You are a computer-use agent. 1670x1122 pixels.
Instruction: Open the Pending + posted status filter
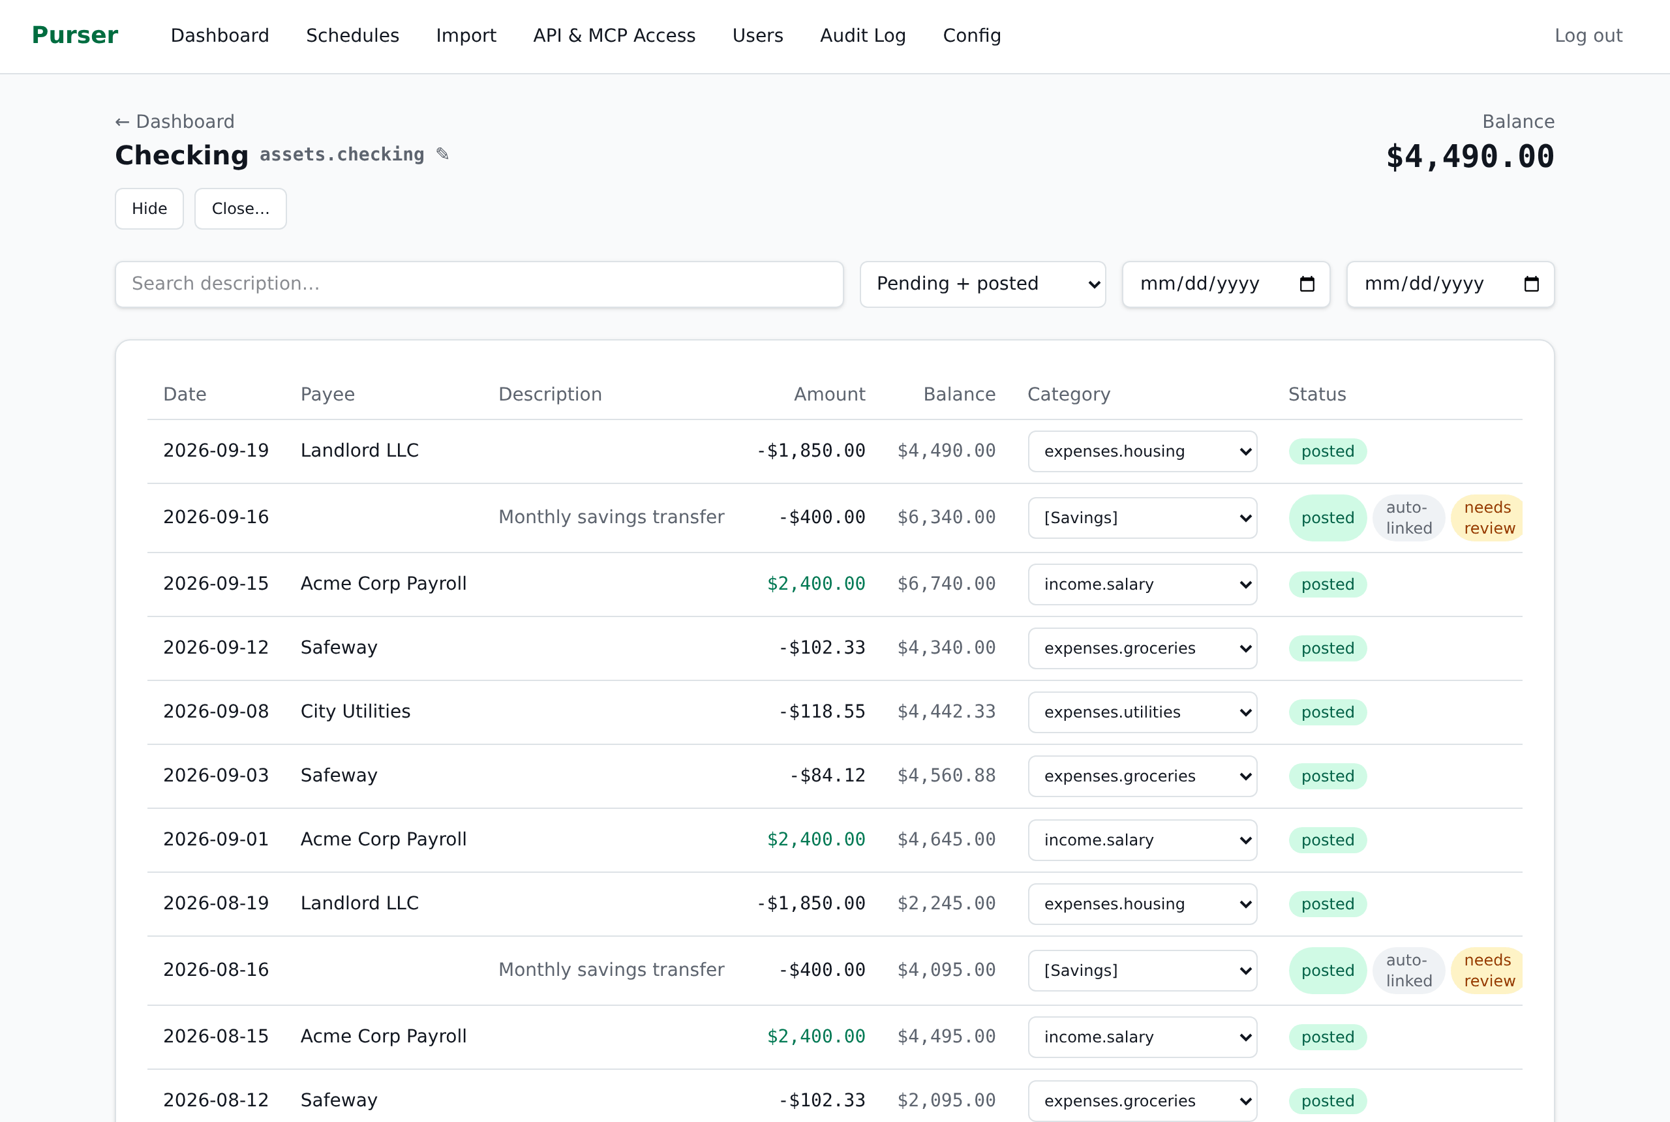point(982,284)
